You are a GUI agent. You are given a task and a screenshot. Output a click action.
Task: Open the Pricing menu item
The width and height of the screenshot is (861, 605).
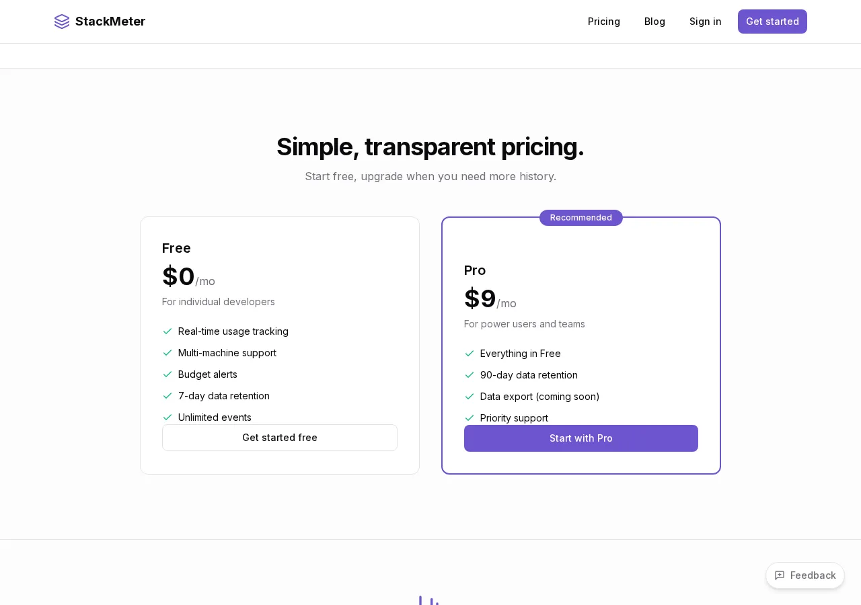(x=603, y=22)
